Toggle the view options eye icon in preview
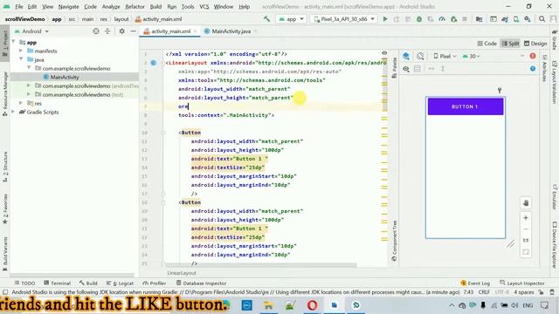Image resolution: width=559 pixels, height=314 pixels. click(406, 69)
